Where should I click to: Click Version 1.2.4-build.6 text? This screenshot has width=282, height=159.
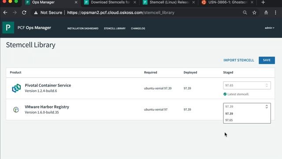[41, 91]
